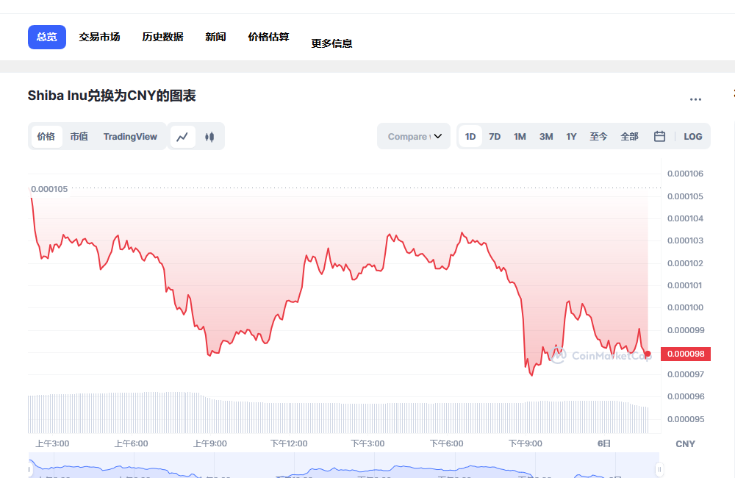Image resolution: width=735 pixels, height=478 pixels.
Task: Select 价格 chart mode
Action: (x=46, y=137)
